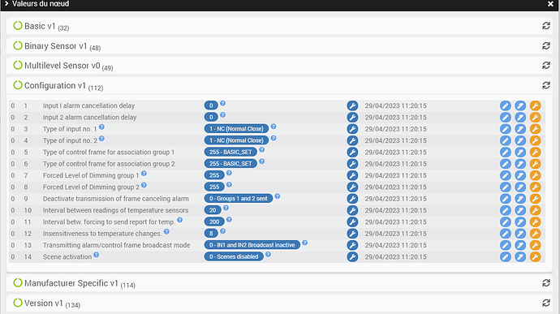
Task: Click pencil icon in Forced Level Dimming group 2 row
Action: [506, 187]
